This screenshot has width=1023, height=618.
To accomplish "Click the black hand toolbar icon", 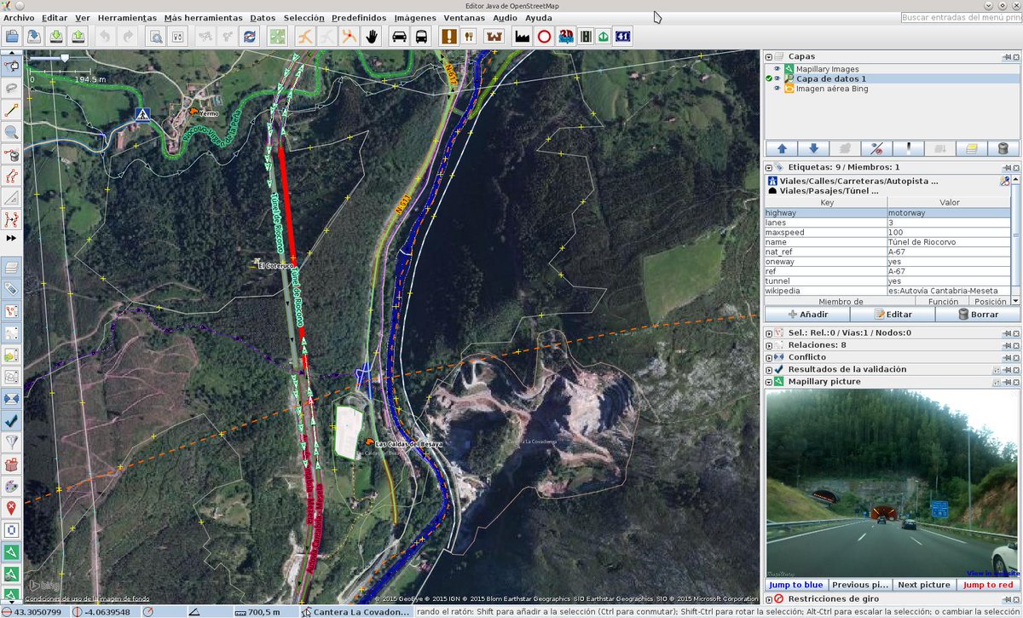I will click(x=372, y=37).
